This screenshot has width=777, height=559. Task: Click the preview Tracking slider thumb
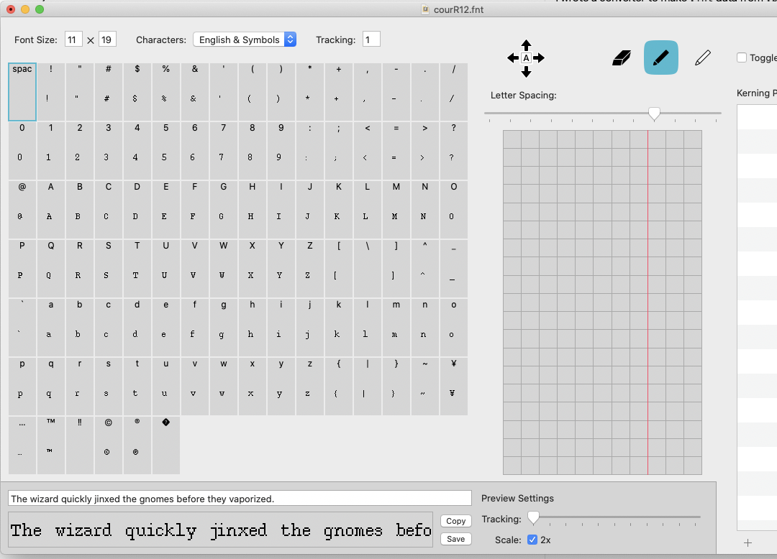click(x=533, y=518)
